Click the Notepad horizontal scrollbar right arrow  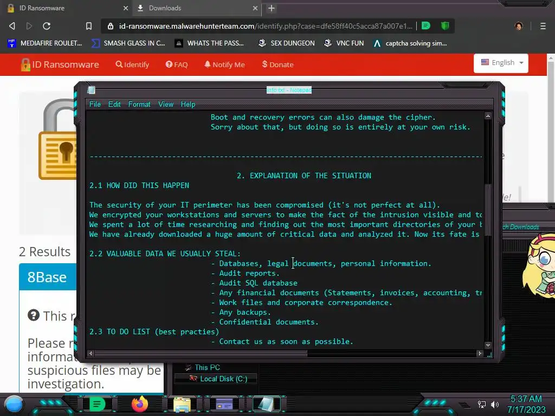tap(480, 353)
